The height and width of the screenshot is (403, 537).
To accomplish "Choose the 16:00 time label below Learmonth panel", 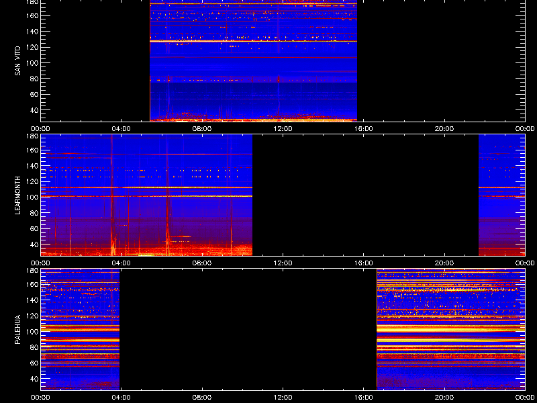I will (x=364, y=263).
